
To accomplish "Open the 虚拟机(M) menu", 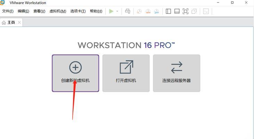I will pyautogui.click(x=58, y=11).
